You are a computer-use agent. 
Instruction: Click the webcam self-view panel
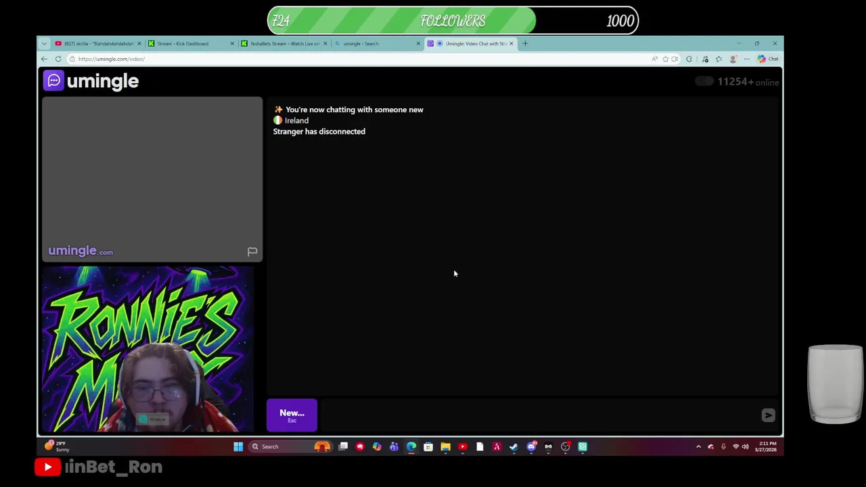(147, 350)
